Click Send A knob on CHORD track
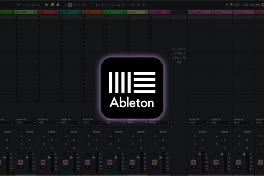The image size is (264, 176). point(66,133)
